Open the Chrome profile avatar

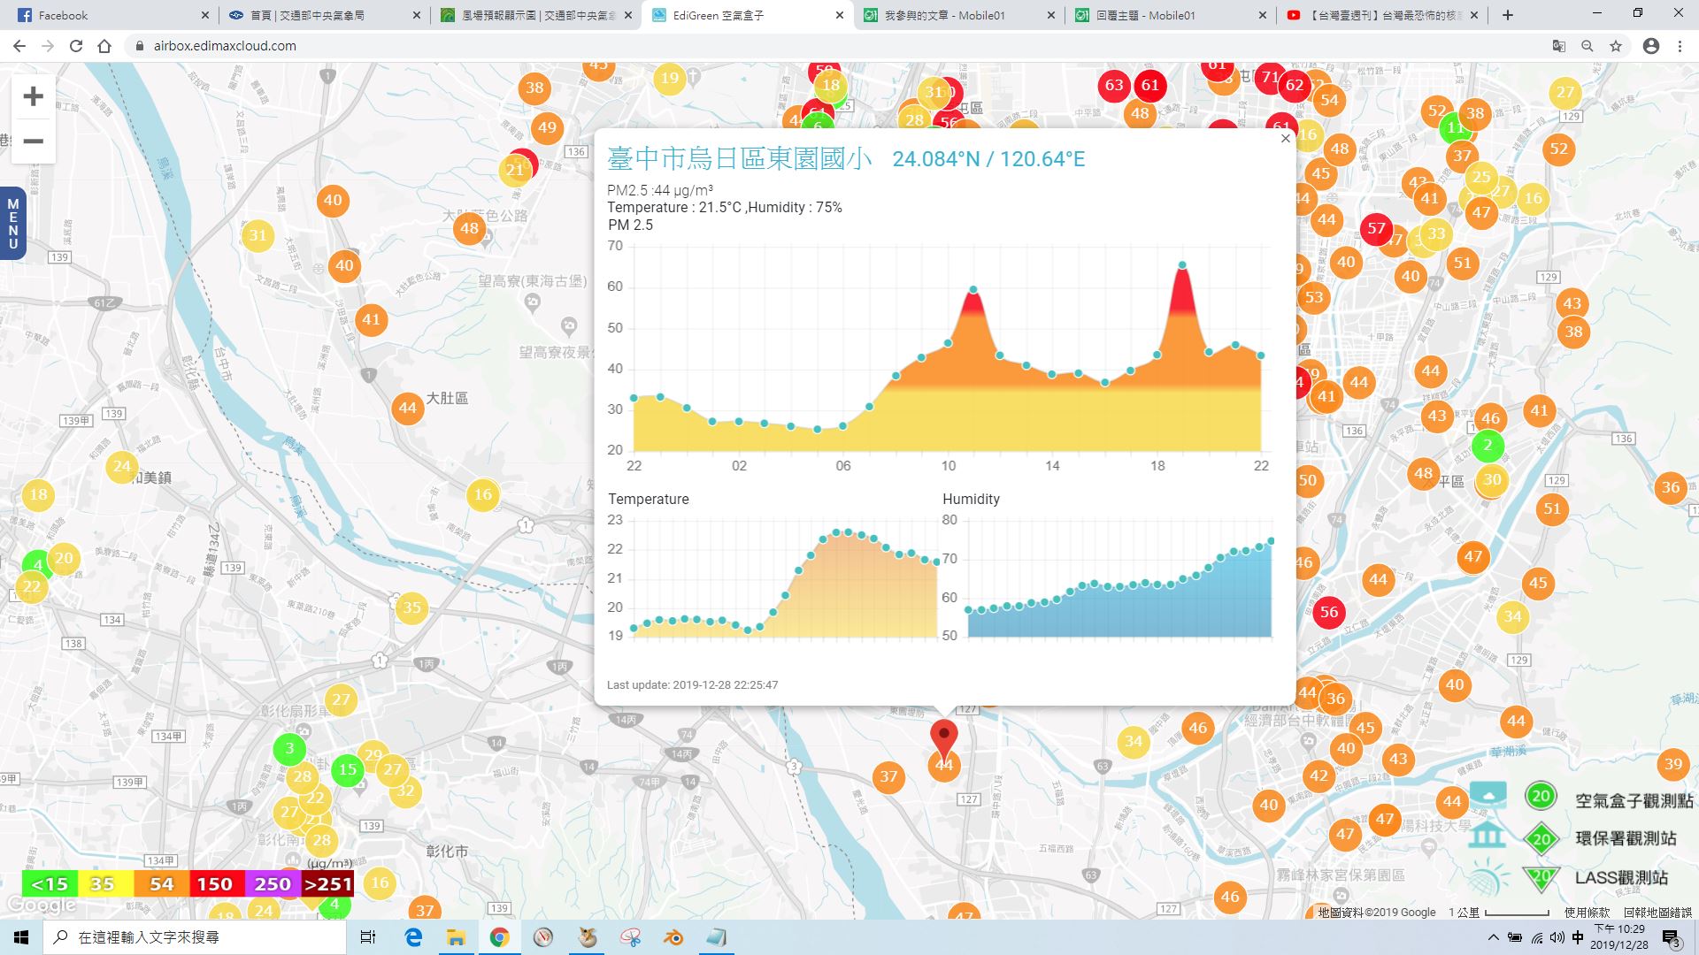pos(1650,46)
